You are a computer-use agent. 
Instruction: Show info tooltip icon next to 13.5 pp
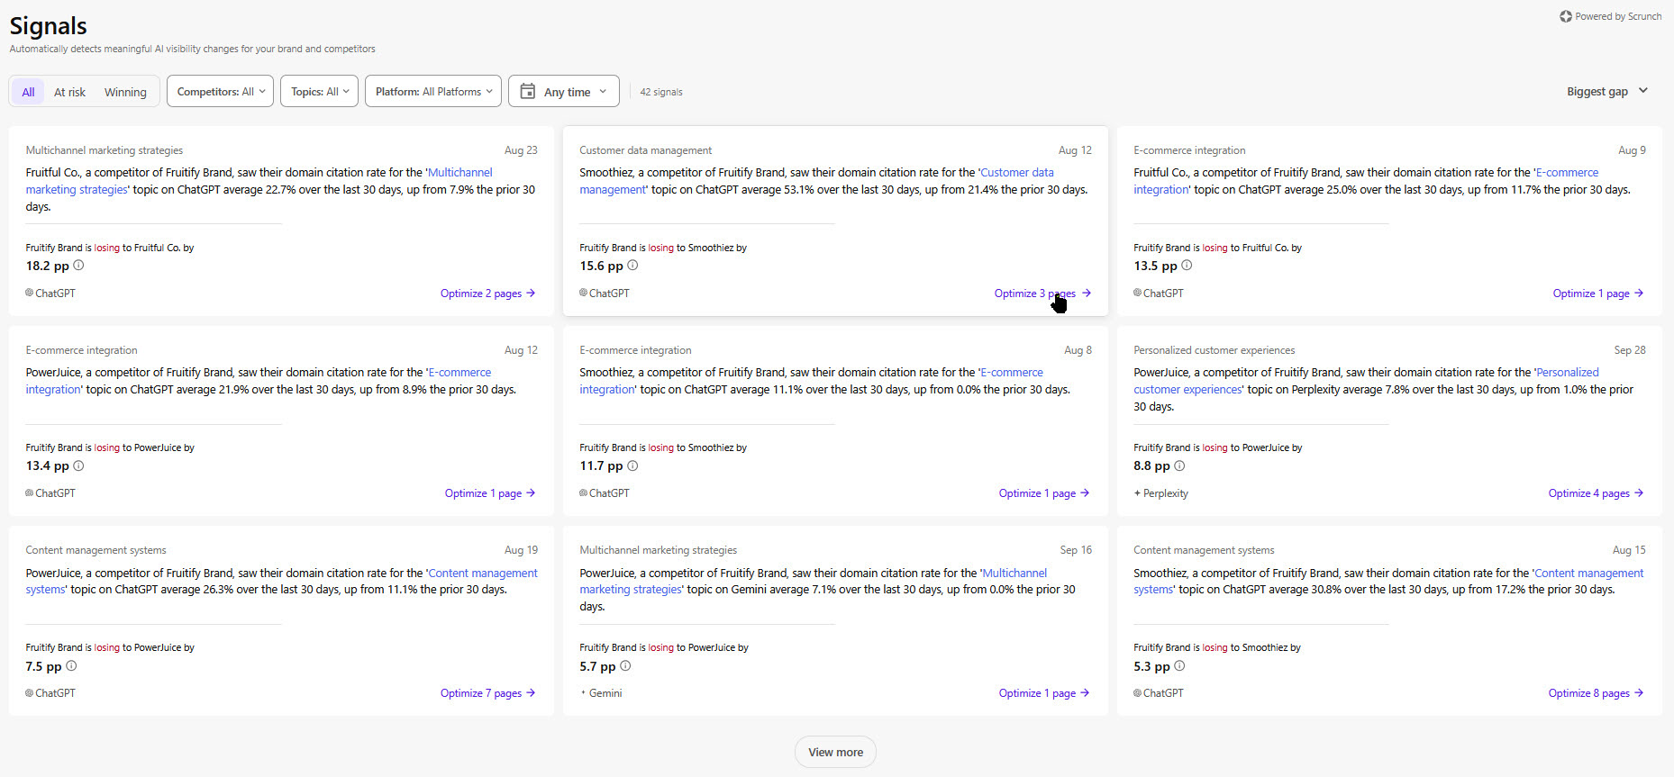click(x=1187, y=266)
